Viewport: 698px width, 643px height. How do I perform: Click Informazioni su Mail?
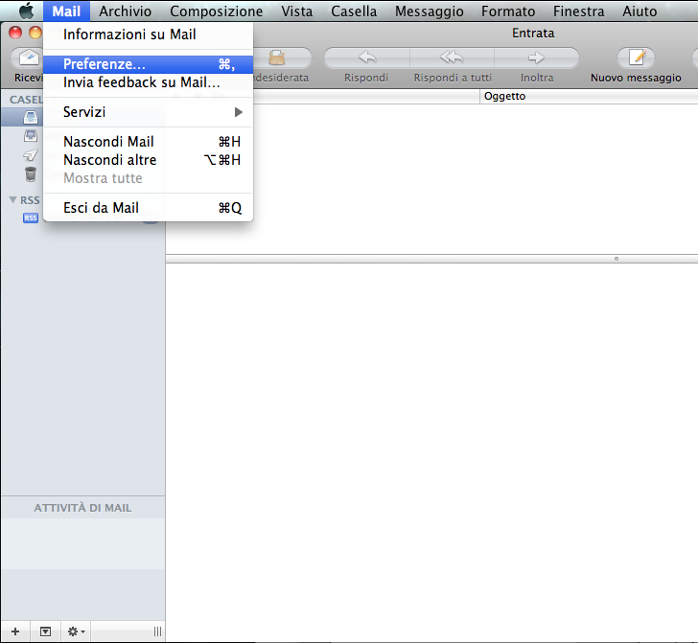(129, 34)
